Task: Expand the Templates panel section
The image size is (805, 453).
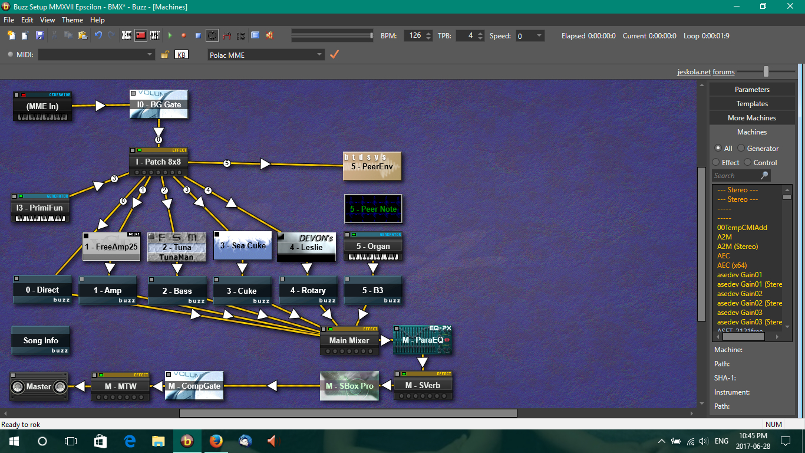Action: coord(752,104)
